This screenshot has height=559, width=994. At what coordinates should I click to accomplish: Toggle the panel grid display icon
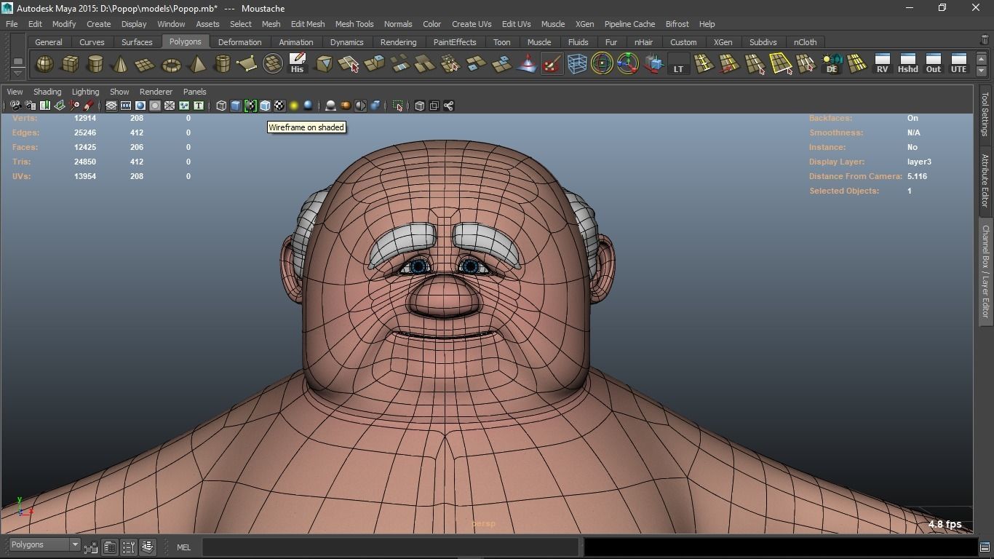111,106
